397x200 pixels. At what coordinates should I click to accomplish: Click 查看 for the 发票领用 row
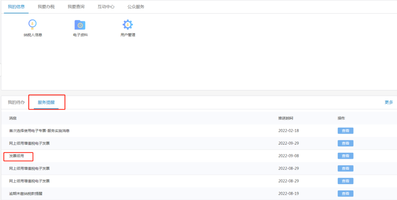click(x=345, y=156)
